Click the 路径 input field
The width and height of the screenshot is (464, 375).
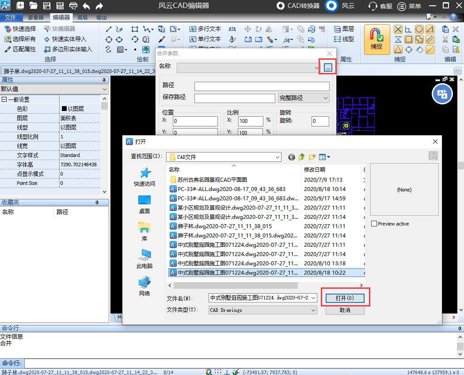point(262,86)
